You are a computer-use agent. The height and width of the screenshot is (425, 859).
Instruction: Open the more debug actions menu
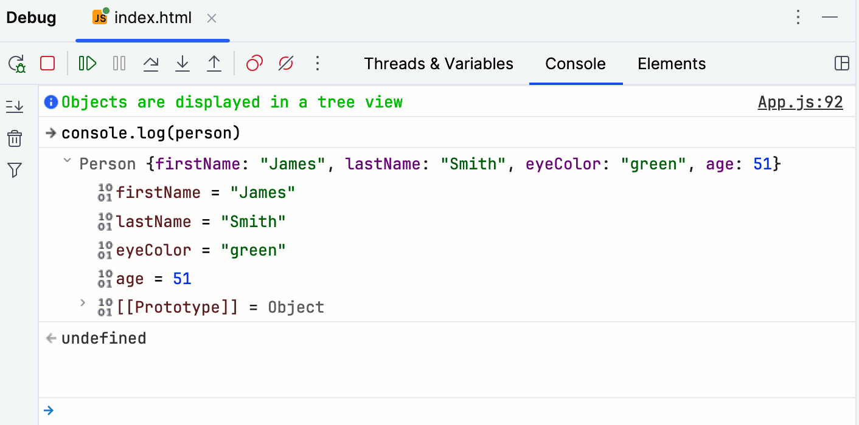[x=317, y=63]
